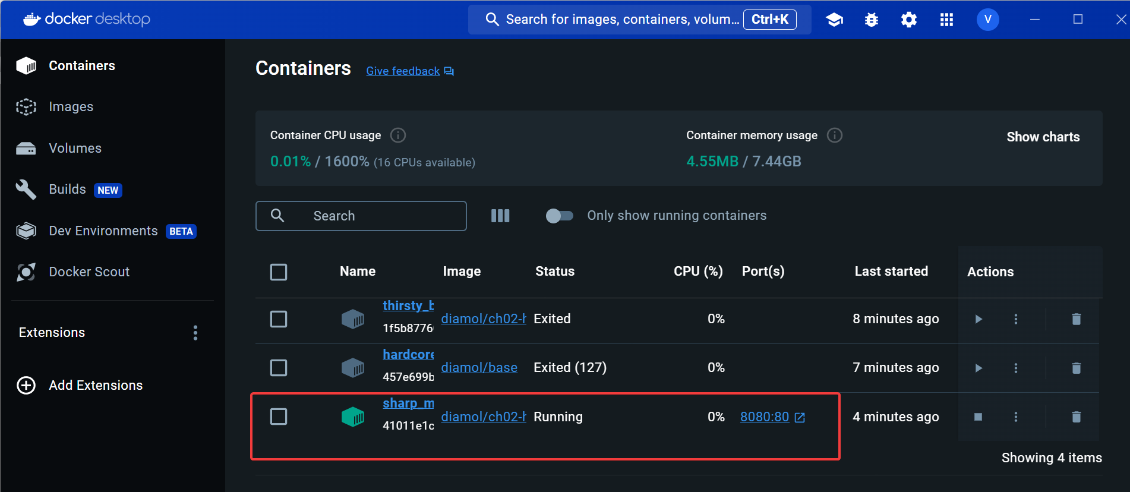Open the Learning Center graduation cap icon

[834, 20]
